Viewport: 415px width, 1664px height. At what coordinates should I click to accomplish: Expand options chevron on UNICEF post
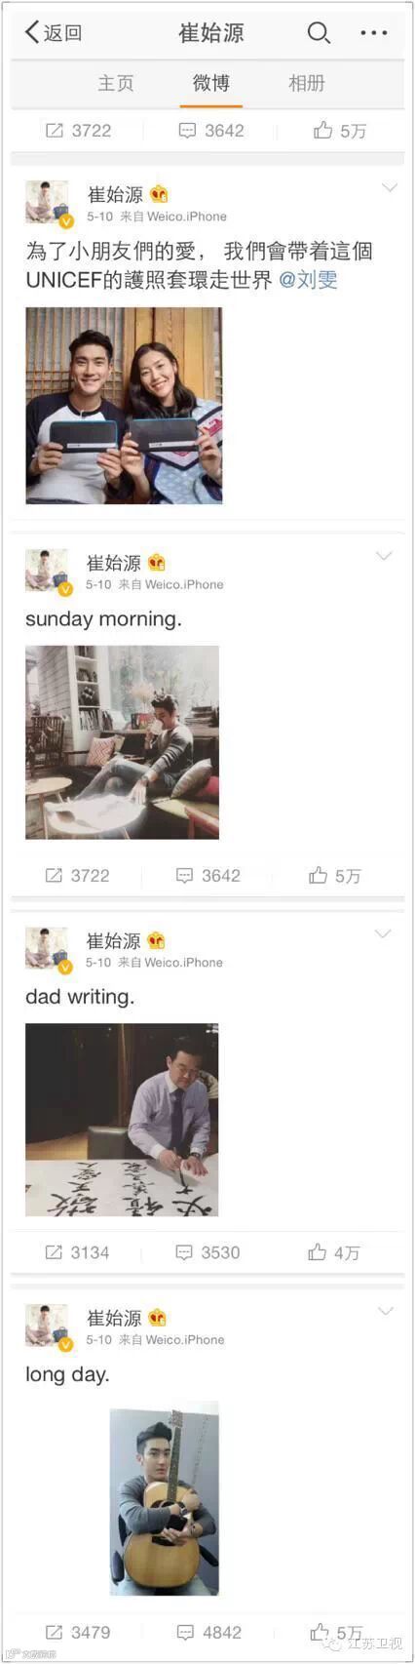pyautogui.click(x=389, y=187)
